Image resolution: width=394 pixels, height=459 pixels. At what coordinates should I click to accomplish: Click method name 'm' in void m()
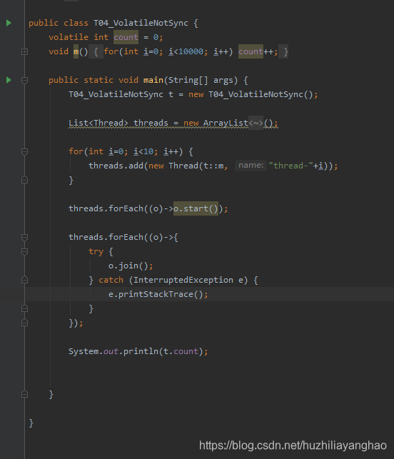tap(76, 51)
